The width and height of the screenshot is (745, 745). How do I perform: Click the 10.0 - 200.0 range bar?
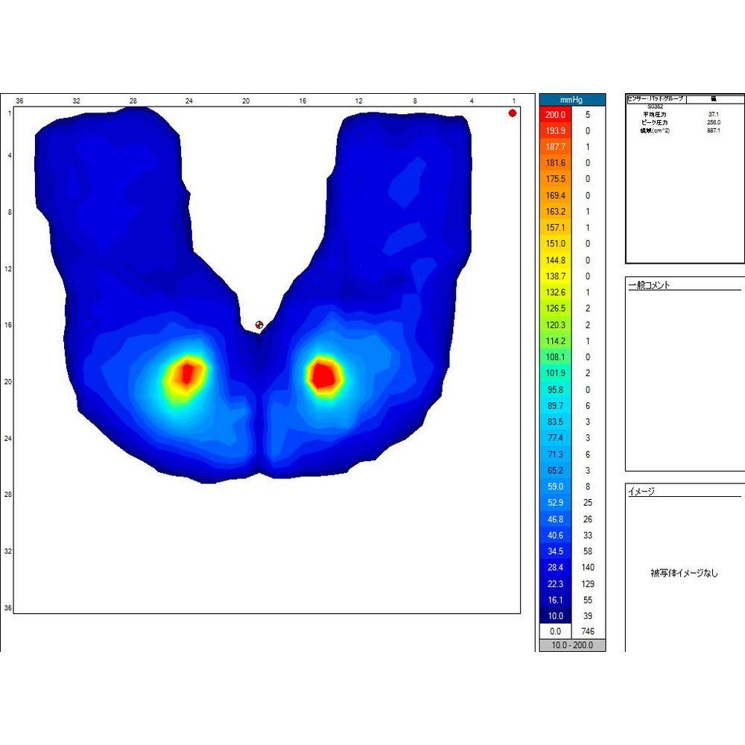pos(572,645)
